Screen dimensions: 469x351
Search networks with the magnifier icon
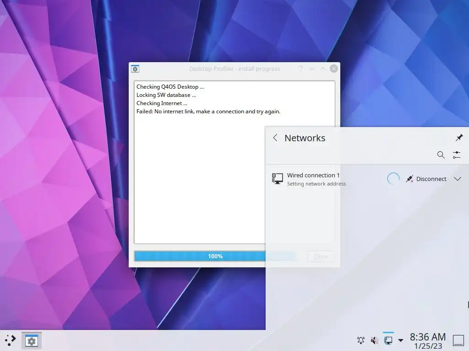coord(441,154)
